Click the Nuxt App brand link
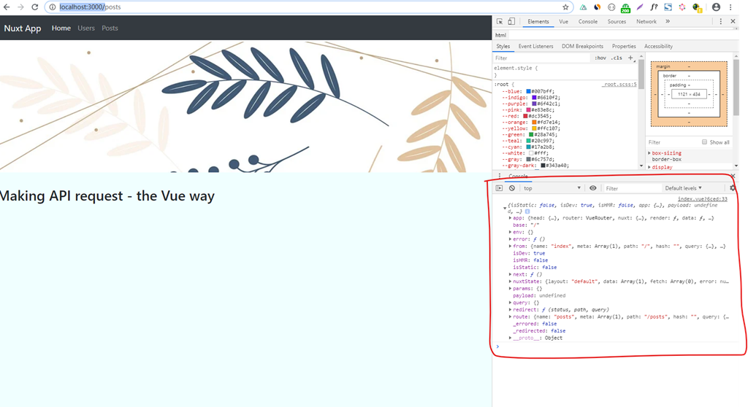This screenshot has width=748, height=407. tap(23, 28)
